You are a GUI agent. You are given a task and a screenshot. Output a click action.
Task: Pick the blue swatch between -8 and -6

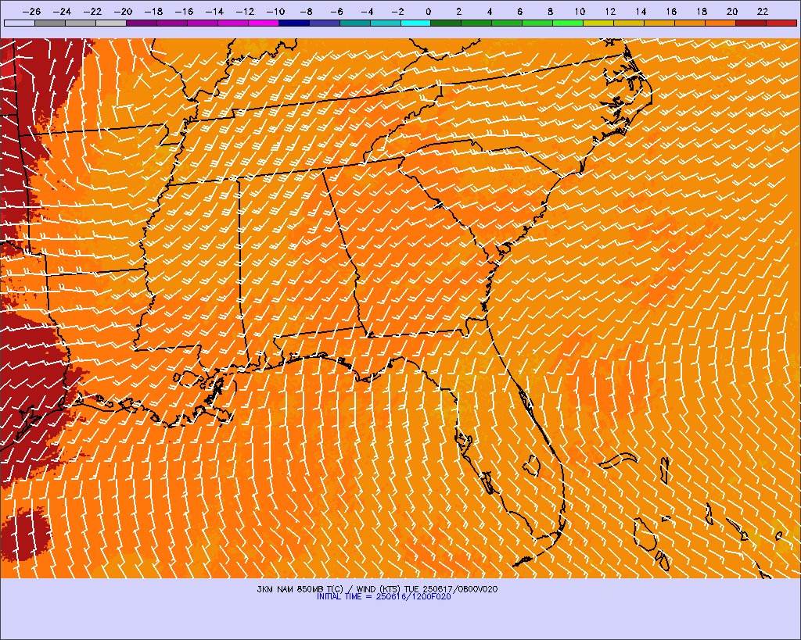click(325, 23)
